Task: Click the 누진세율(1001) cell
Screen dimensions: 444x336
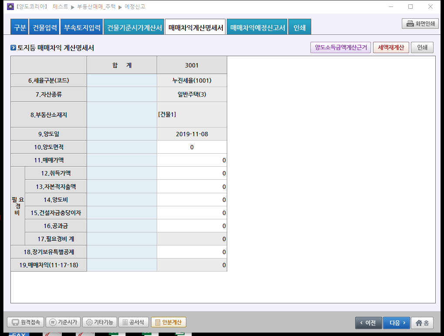Action: (192, 81)
